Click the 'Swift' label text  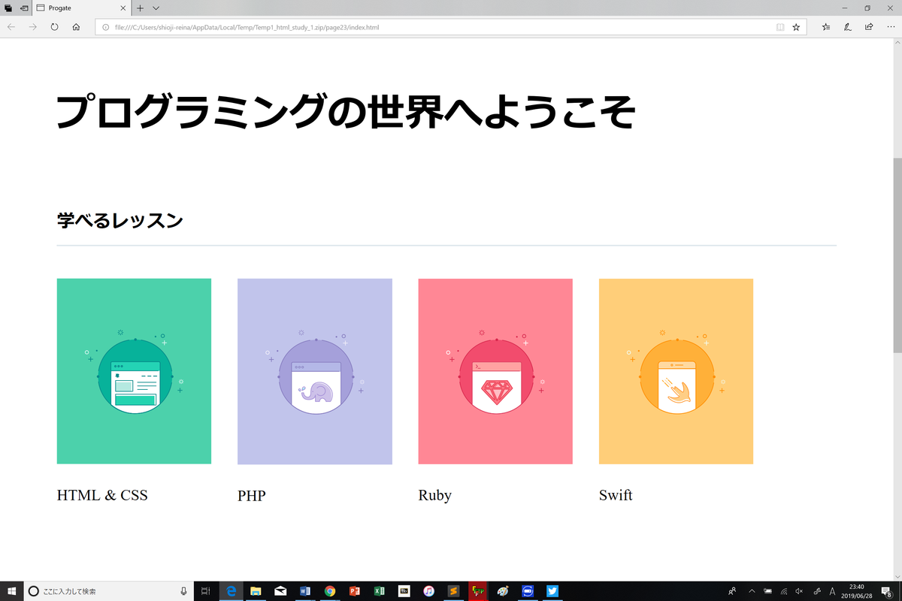(x=616, y=495)
